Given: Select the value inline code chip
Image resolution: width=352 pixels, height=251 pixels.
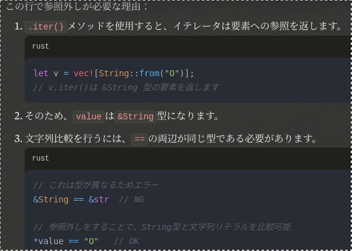Looking at the screenshot, I should click(x=89, y=116).
